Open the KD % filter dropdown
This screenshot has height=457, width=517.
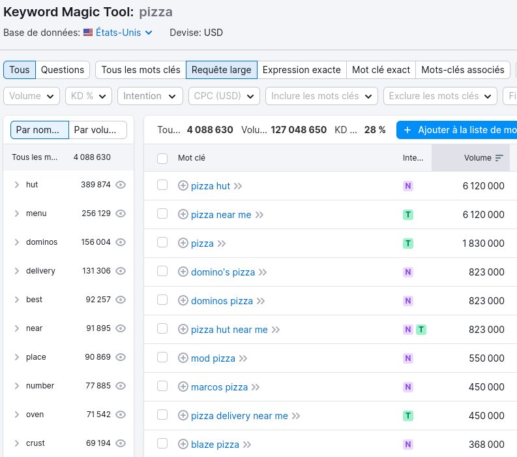(x=89, y=96)
